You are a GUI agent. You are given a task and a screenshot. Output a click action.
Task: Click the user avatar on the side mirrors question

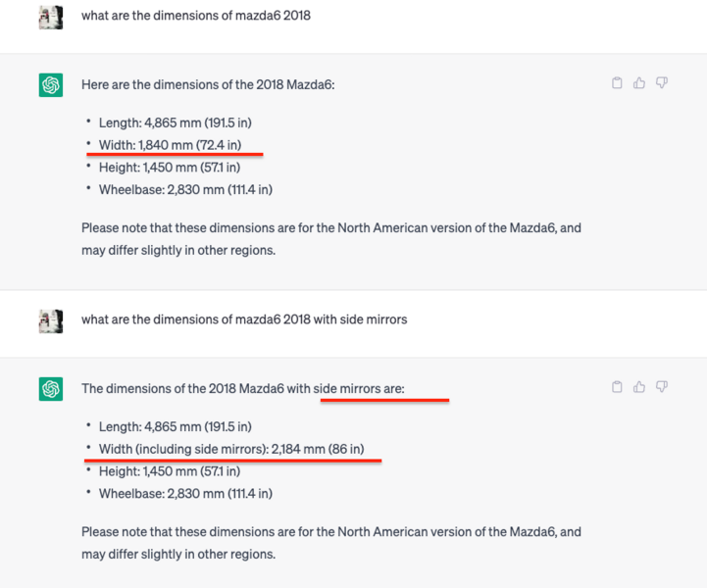click(x=51, y=319)
